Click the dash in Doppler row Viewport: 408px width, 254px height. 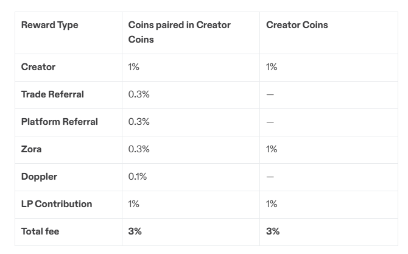pyautogui.click(x=270, y=177)
